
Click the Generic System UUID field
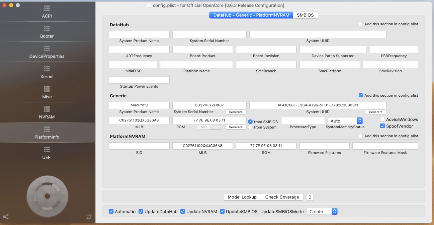318,105
